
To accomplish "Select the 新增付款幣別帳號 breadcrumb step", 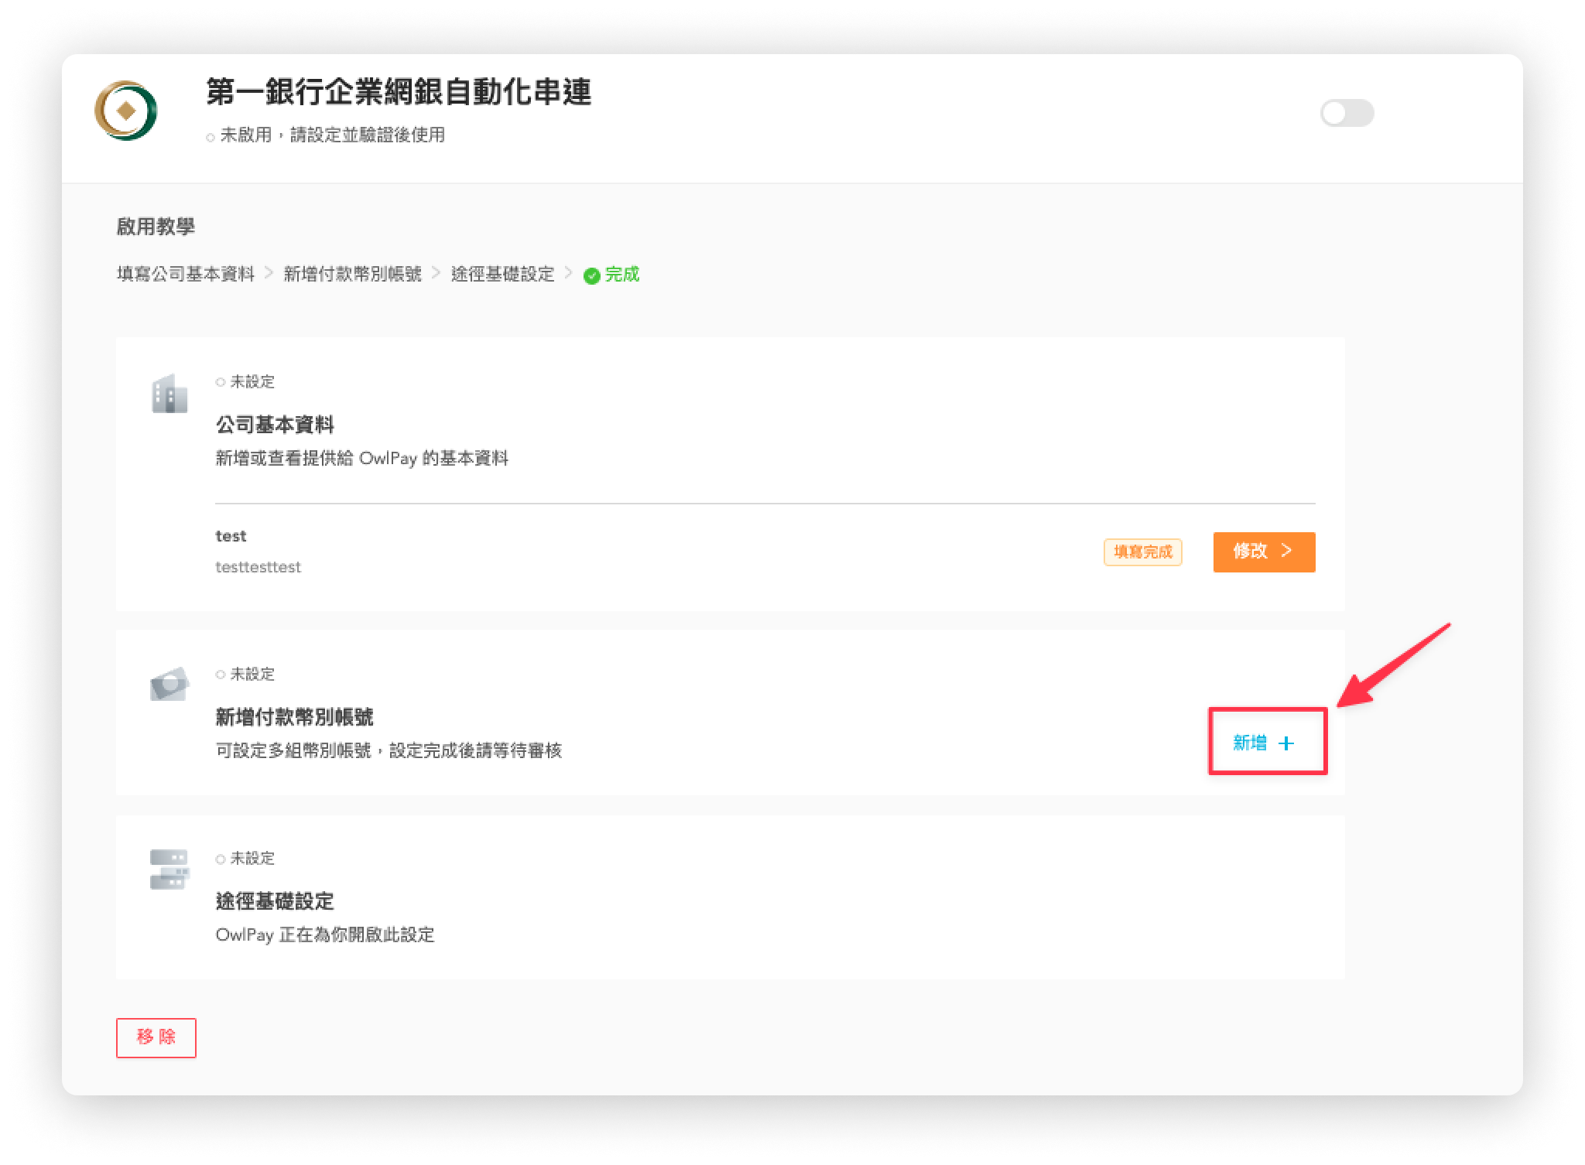I will [x=353, y=274].
